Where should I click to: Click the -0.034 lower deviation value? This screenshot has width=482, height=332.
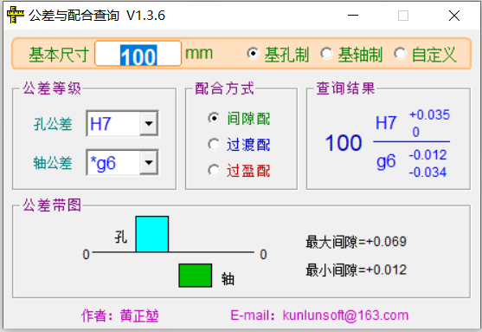pos(427,173)
